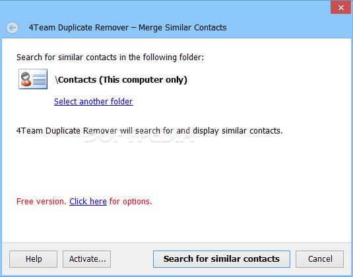Screen dimensions: 353x277
Task: Click the Activate... button
Action: [86, 259]
